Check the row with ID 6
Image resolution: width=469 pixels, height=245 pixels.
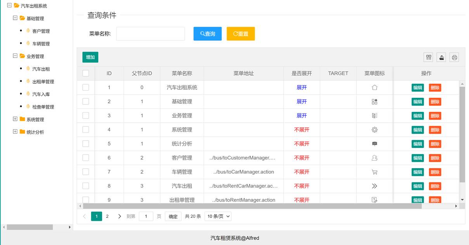click(x=86, y=158)
